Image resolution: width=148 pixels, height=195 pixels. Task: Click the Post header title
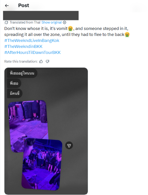click(24, 5)
